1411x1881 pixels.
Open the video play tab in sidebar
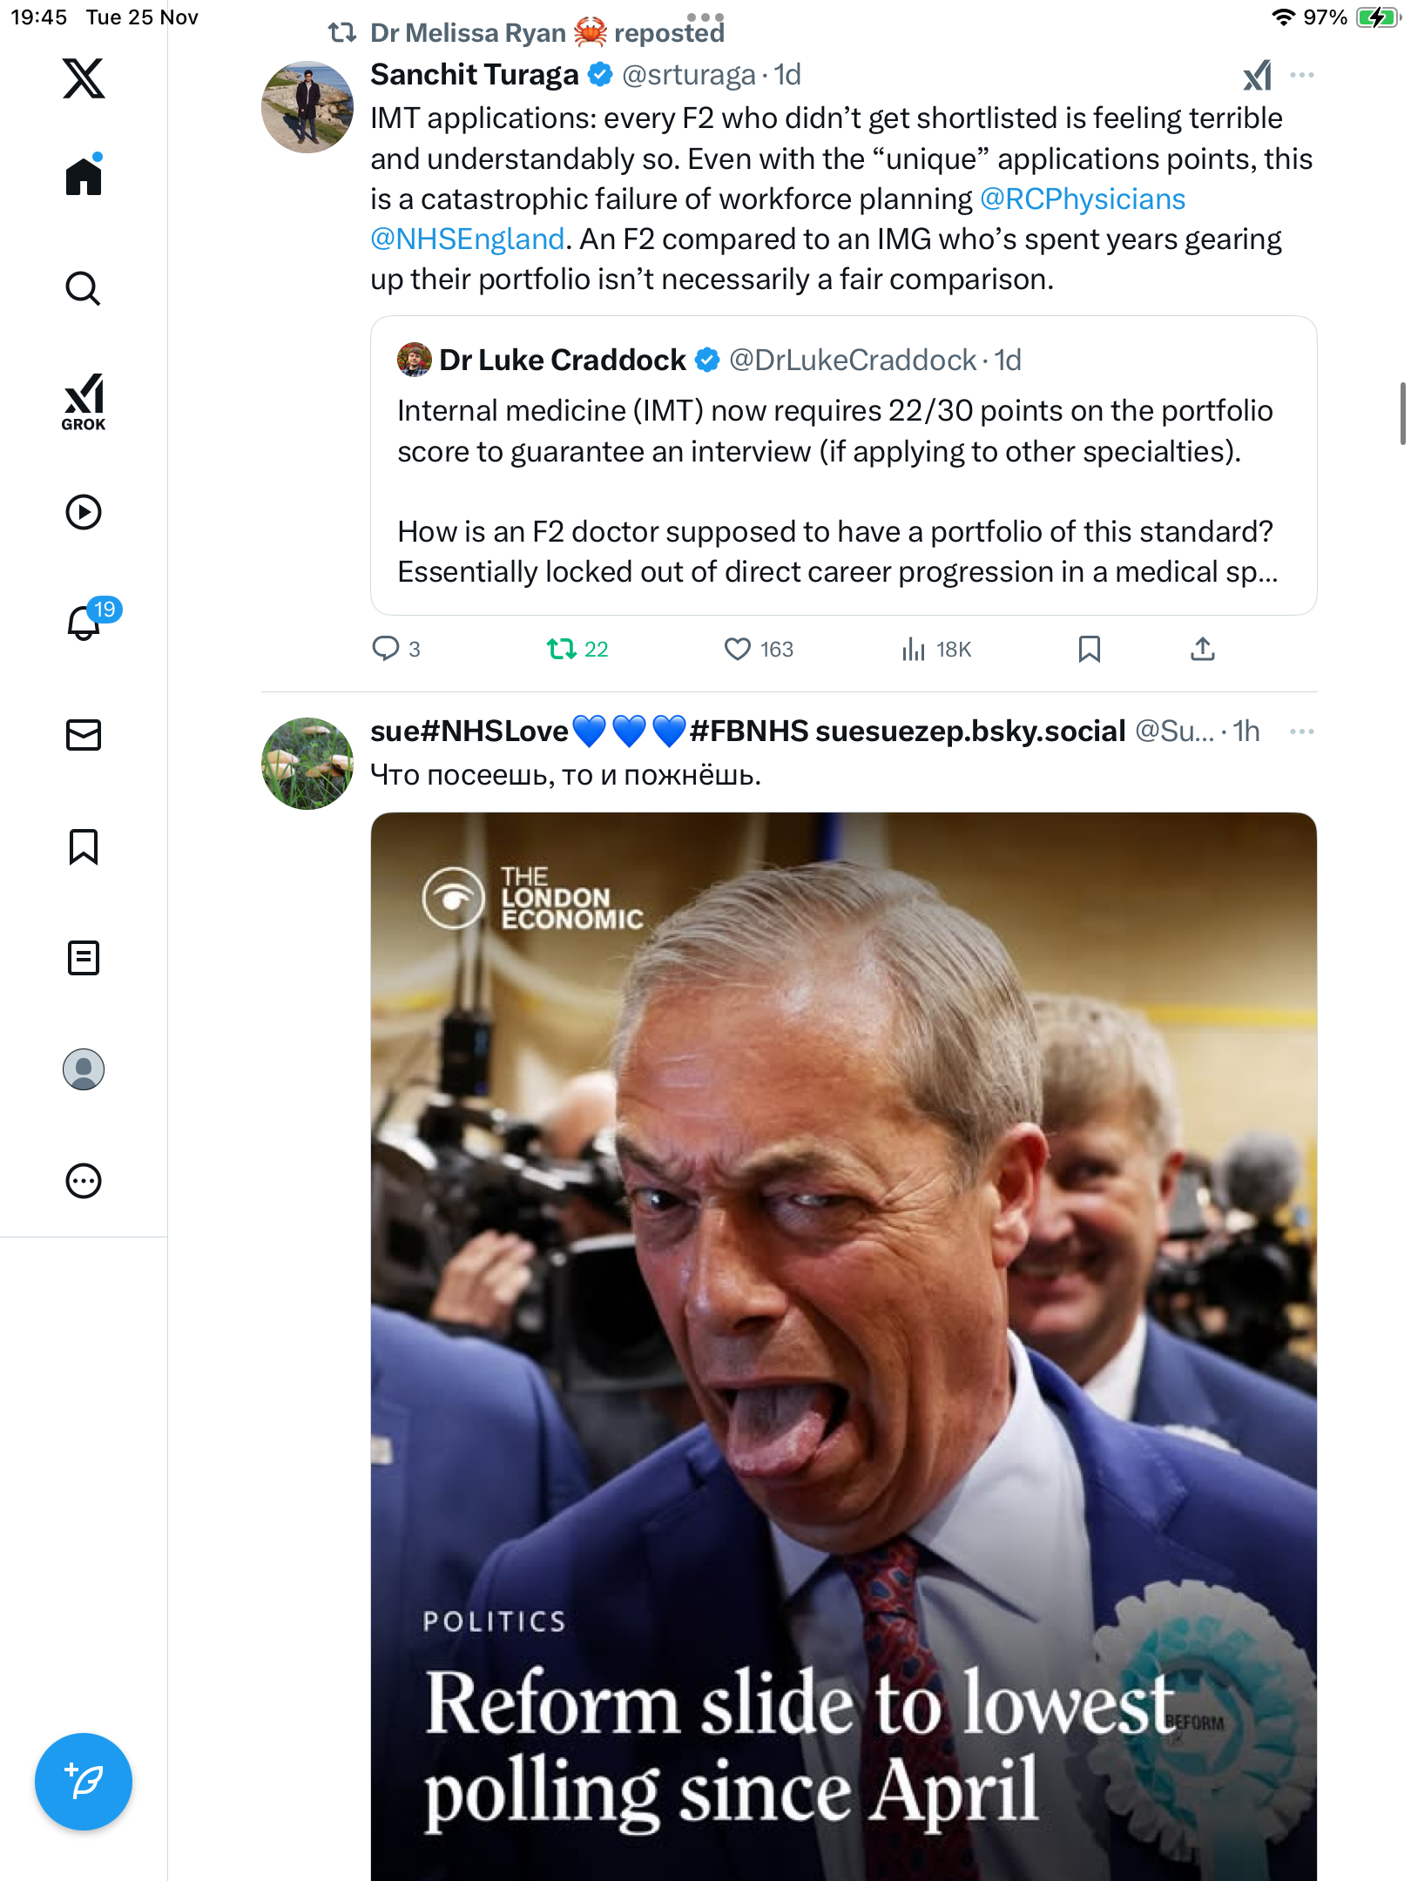point(84,512)
